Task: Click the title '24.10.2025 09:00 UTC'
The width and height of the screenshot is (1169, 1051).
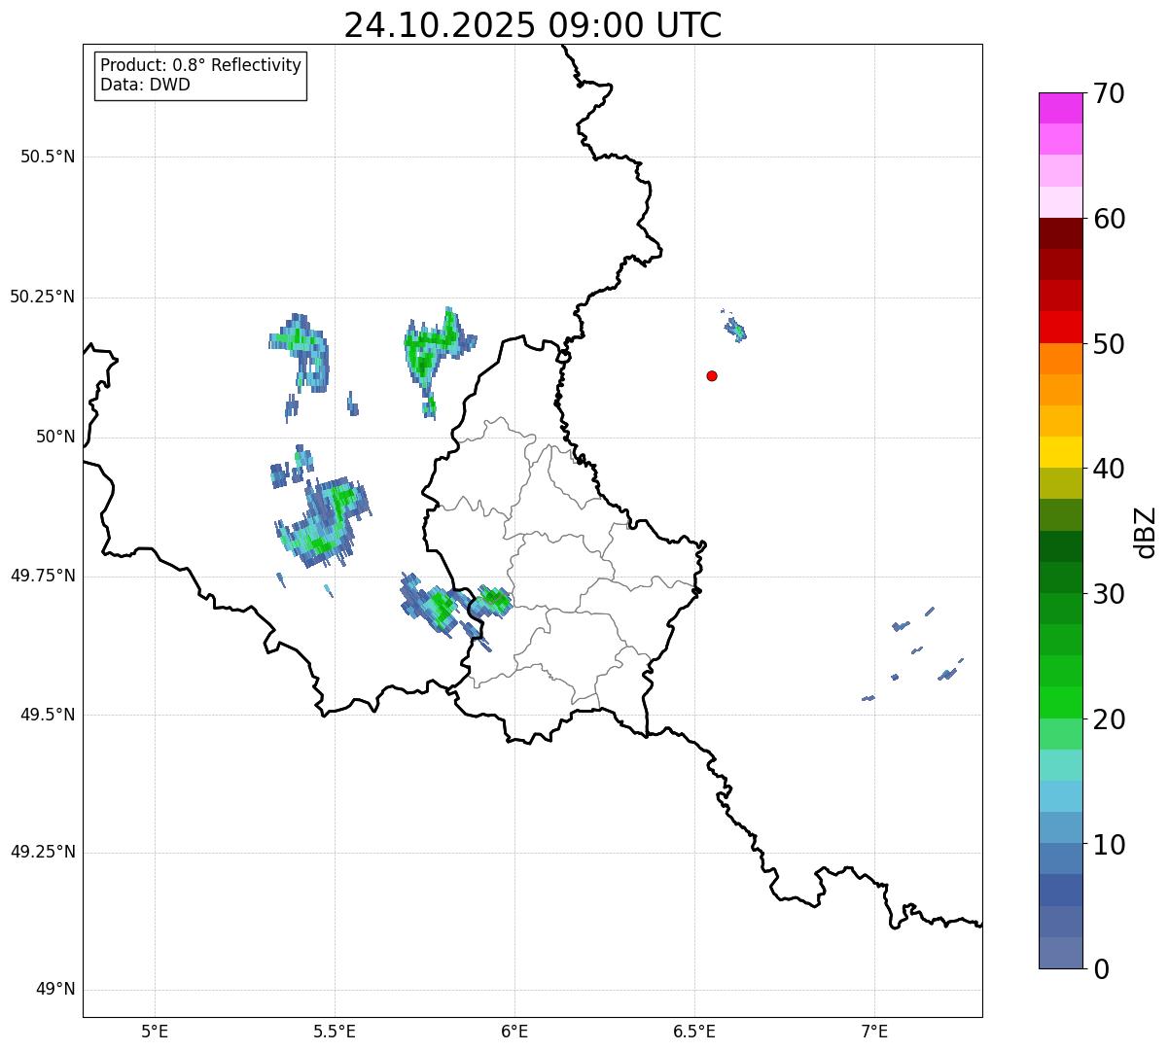Action: point(533,25)
